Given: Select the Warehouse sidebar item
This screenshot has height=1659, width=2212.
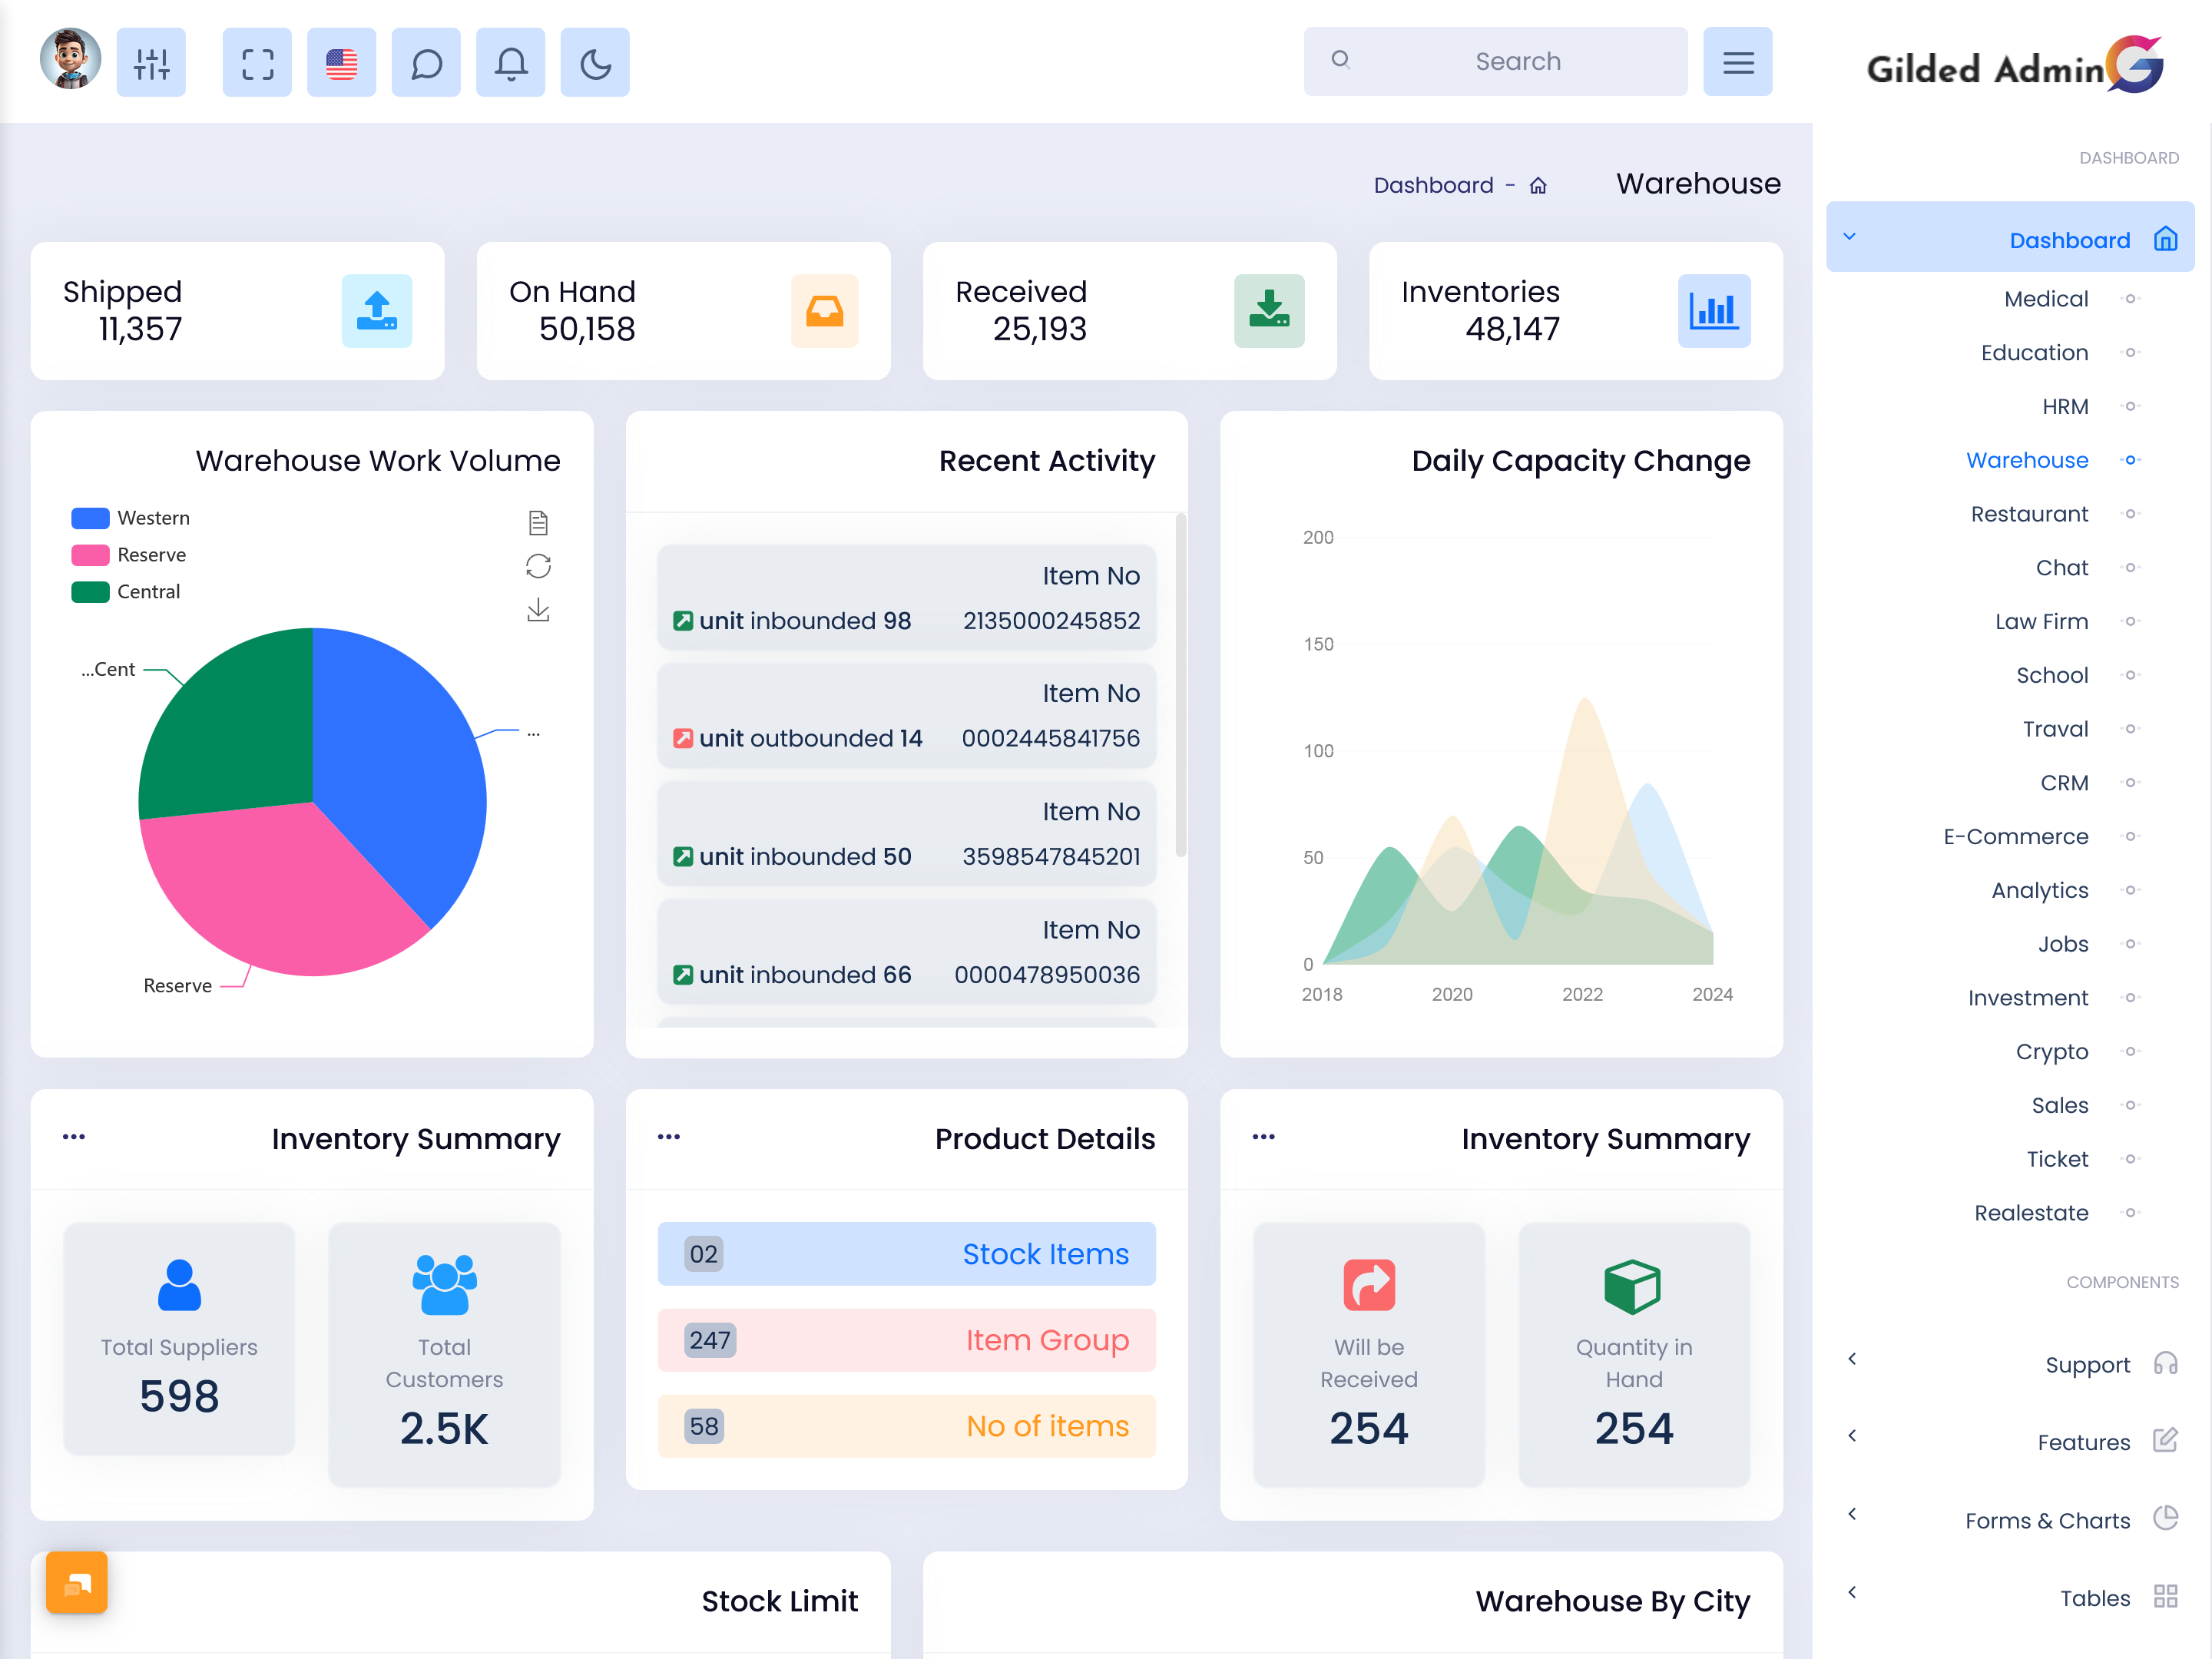Looking at the screenshot, I should (2027, 460).
